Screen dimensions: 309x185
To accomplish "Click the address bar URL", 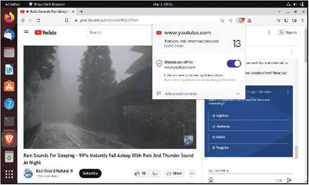I will tap(109, 20).
